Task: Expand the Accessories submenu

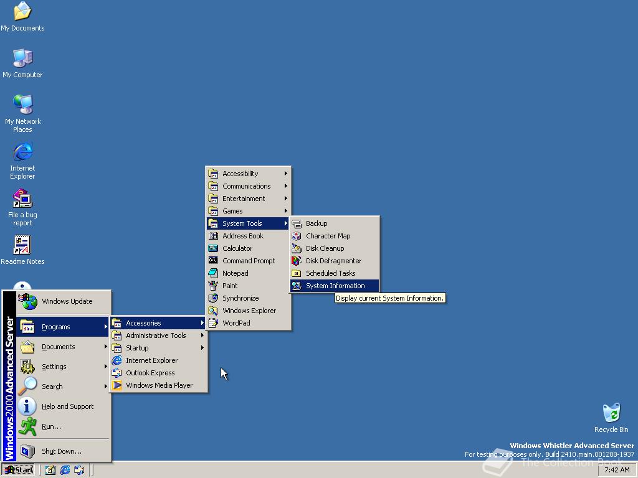Action: [158, 323]
